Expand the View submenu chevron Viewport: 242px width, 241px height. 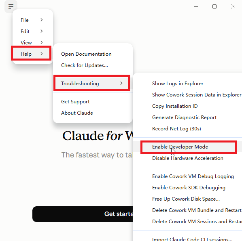click(42, 42)
